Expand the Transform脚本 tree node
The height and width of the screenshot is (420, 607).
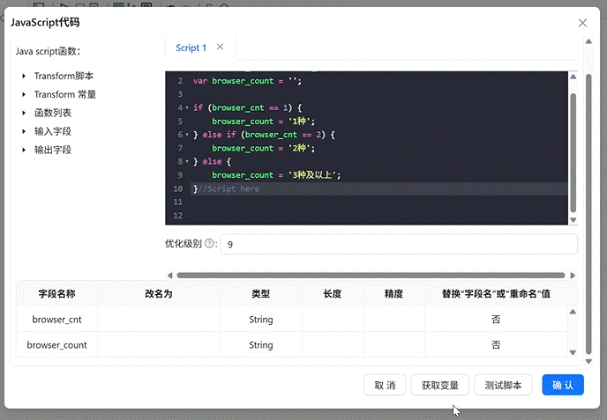[24, 76]
